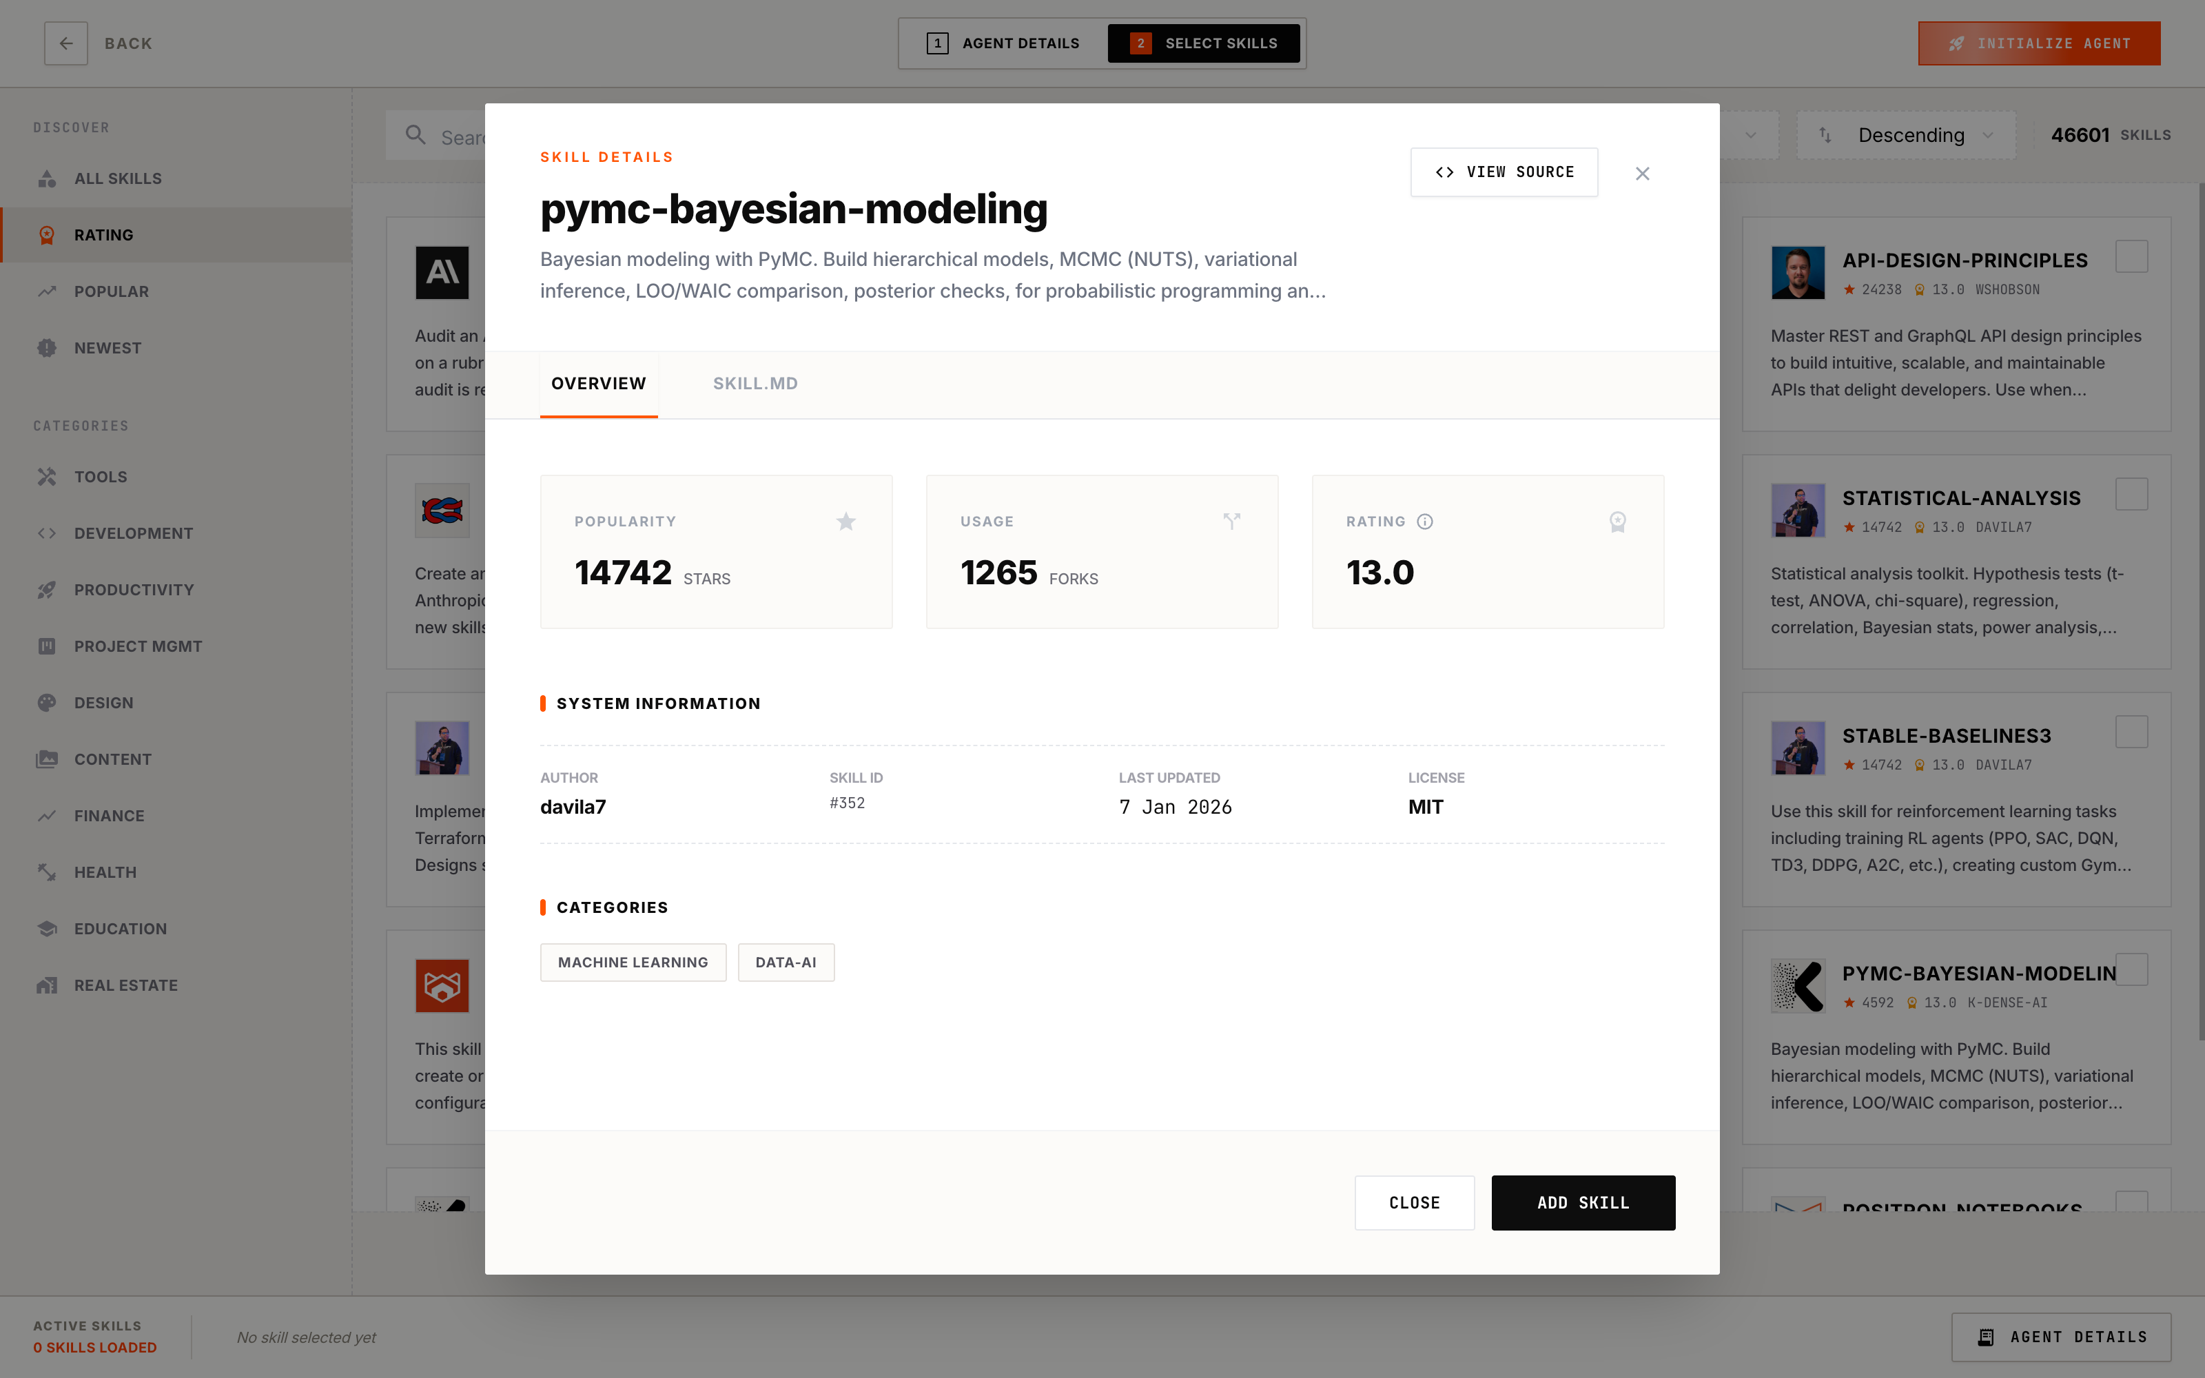Go to Agent Details step
Viewport: 2205px width, 1378px height.
coord(1003,43)
